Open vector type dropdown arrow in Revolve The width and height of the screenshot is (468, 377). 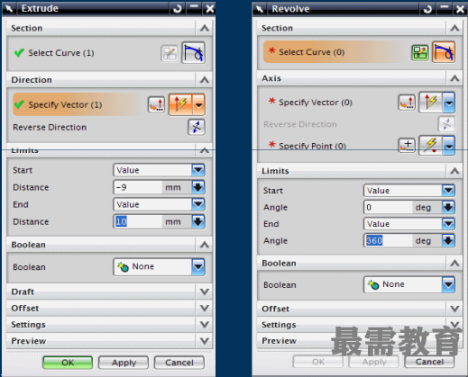coord(449,103)
